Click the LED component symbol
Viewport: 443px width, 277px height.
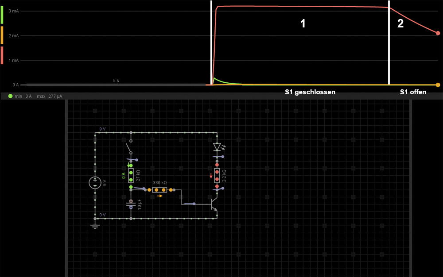click(217, 147)
